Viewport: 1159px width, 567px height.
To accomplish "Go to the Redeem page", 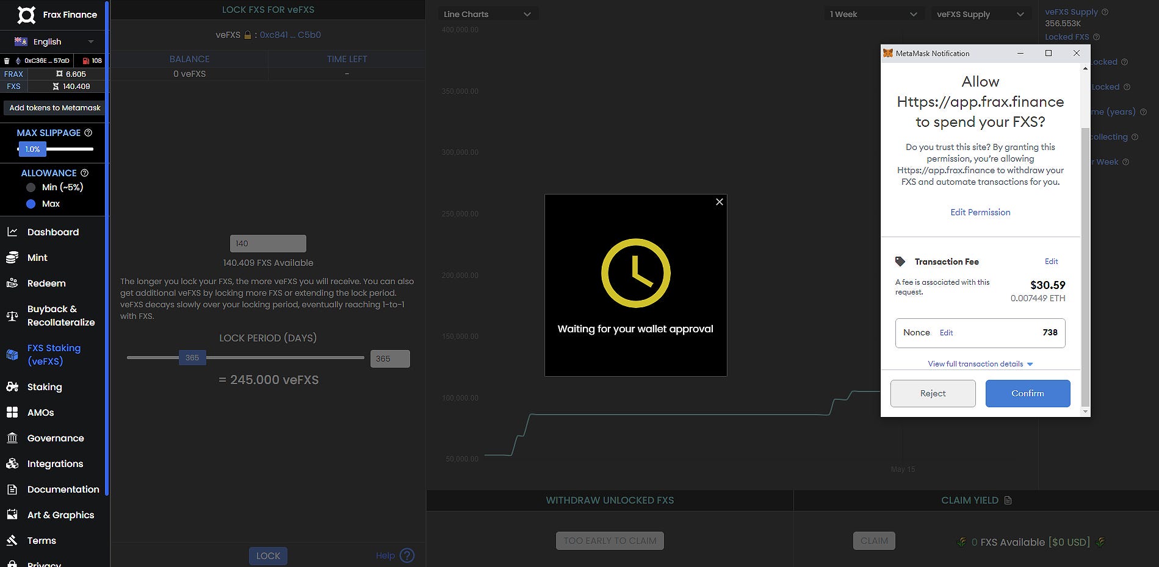I will pos(46,283).
